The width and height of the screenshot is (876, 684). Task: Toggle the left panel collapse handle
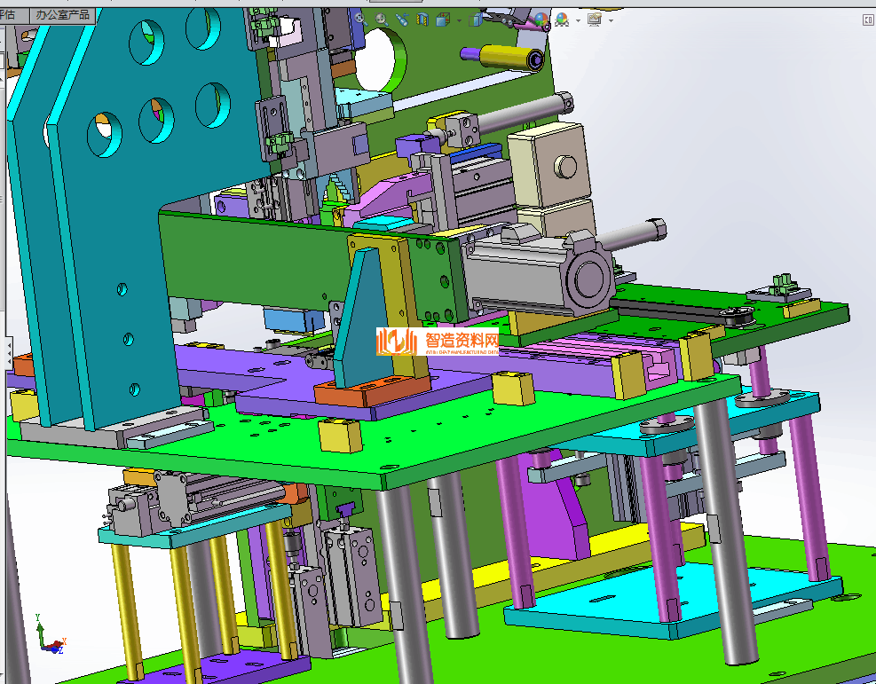pos(9,353)
